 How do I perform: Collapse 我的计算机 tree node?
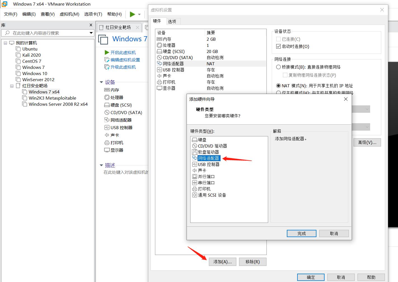coord(5,43)
